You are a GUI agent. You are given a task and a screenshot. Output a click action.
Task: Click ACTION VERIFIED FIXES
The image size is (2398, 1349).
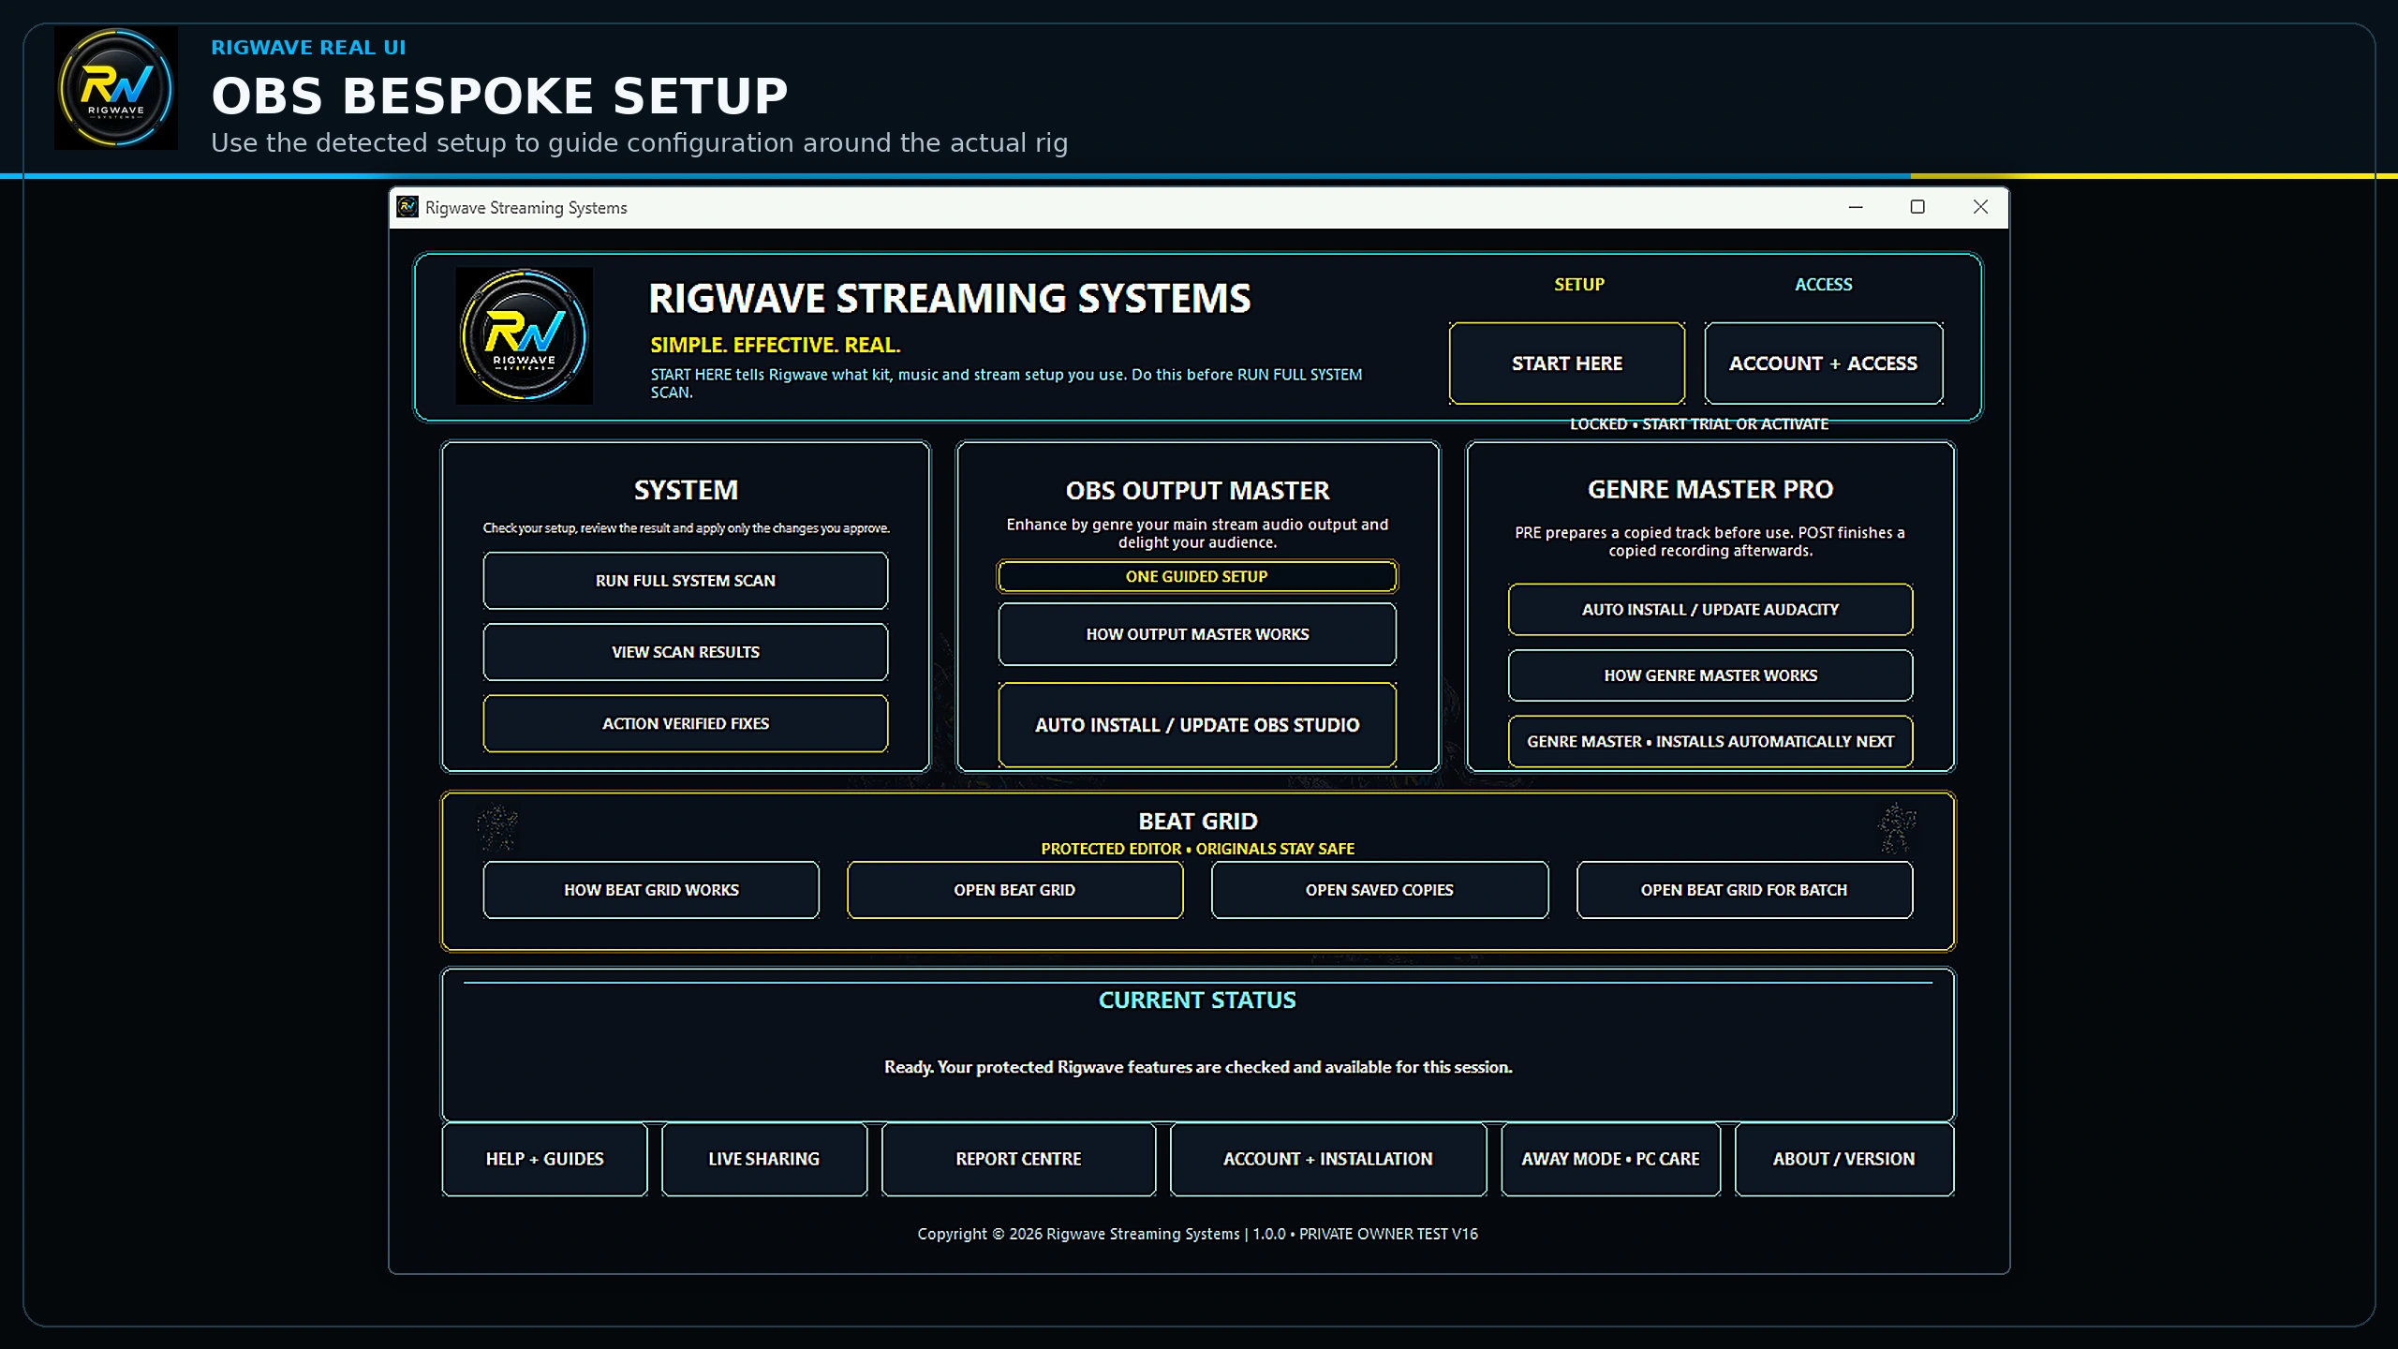686,723
